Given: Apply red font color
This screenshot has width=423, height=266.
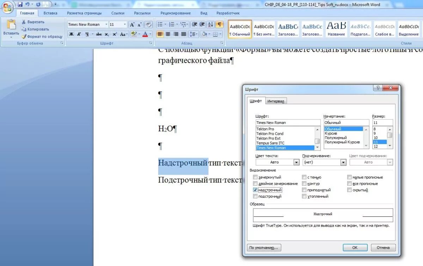Looking at the screenshot, I should click(x=145, y=34).
